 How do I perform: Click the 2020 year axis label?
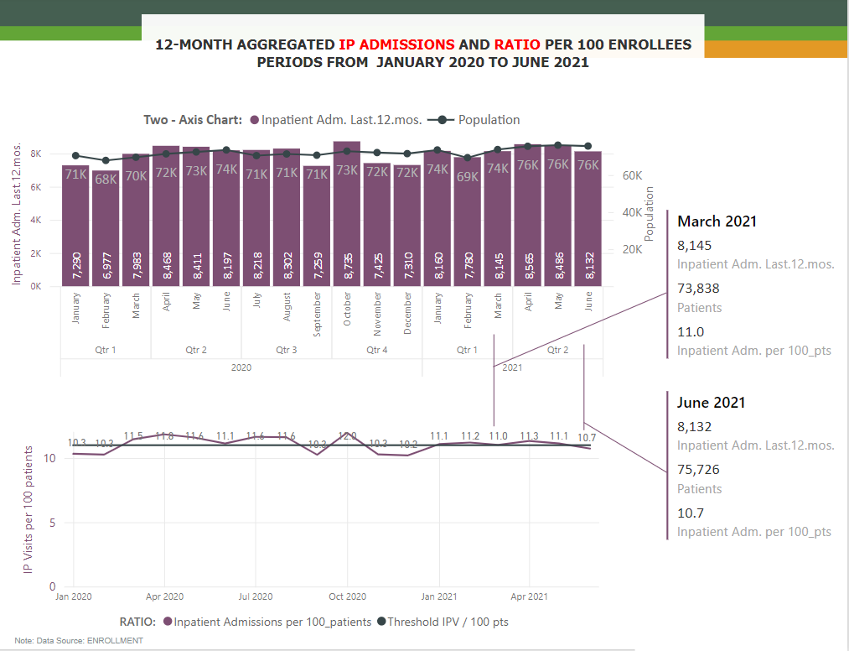(x=241, y=367)
